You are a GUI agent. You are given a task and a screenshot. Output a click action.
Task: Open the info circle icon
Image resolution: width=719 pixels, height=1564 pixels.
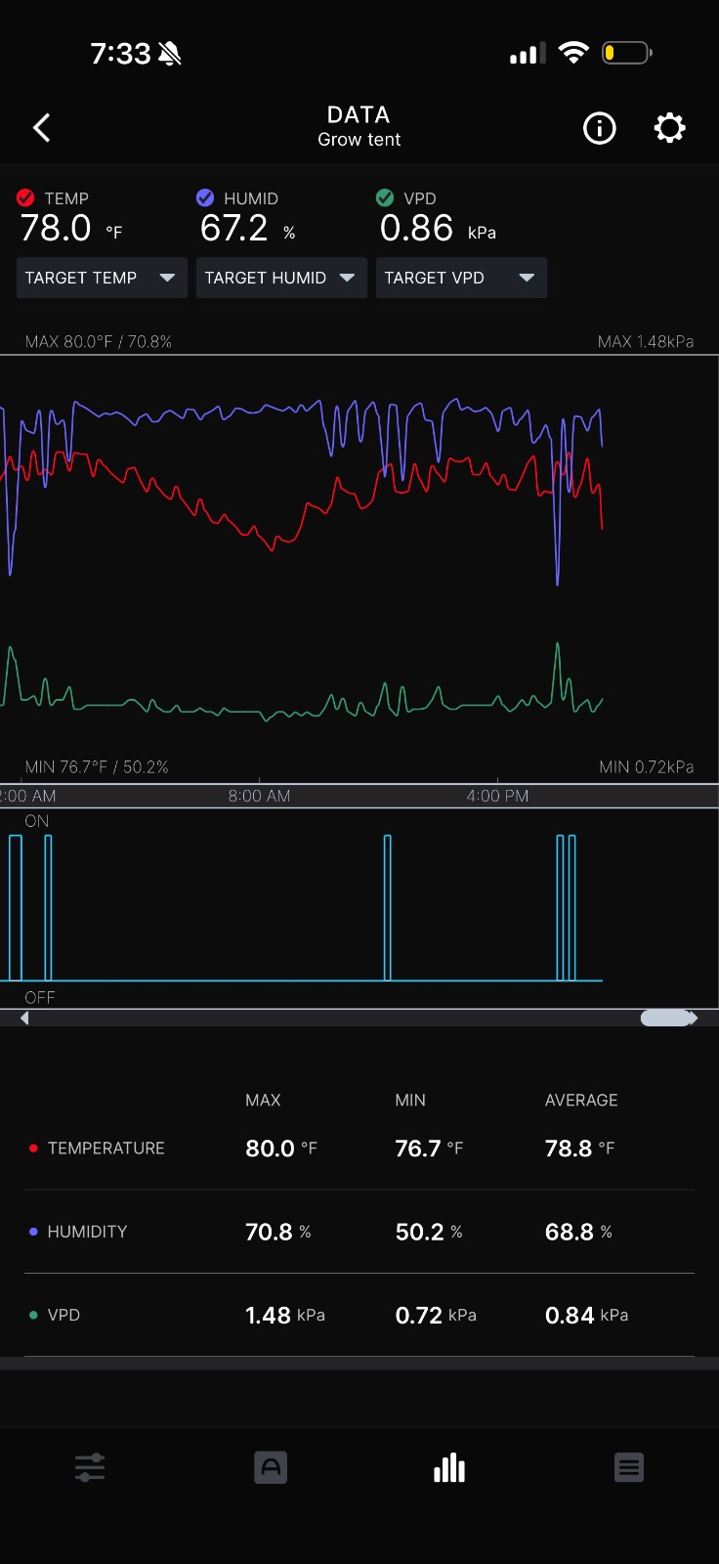click(599, 128)
